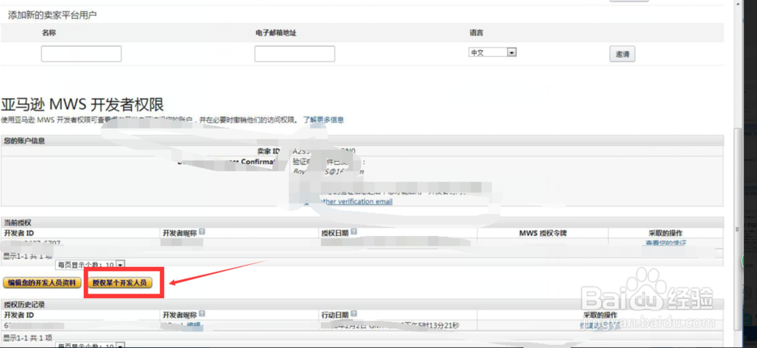This screenshot has width=757, height=348.
Task: Click the 名称 column label
Action: tap(49, 33)
